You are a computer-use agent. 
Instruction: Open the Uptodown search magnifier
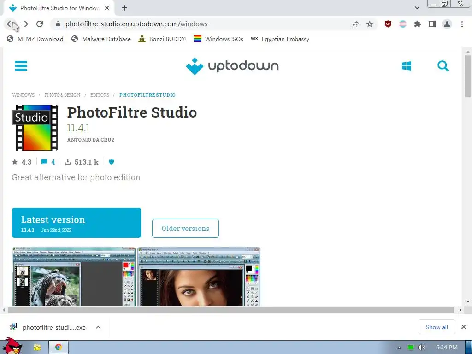[443, 66]
